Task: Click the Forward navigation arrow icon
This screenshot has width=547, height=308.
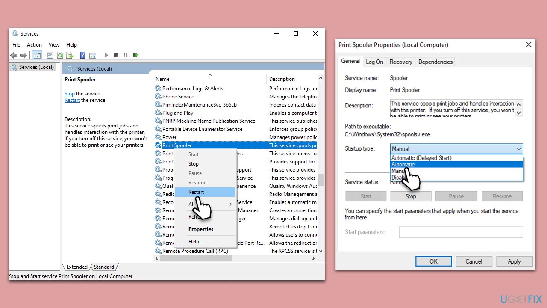Action: [x=24, y=55]
